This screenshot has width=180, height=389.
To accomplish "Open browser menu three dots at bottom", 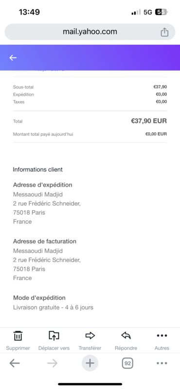I will pyautogui.click(x=162, y=363).
